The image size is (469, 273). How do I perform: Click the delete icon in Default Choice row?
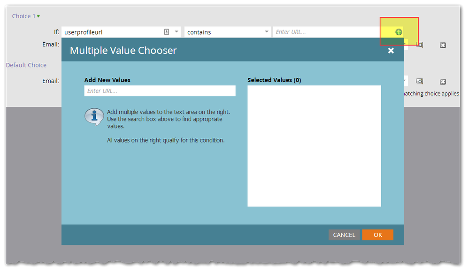pyautogui.click(x=443, y=82)
